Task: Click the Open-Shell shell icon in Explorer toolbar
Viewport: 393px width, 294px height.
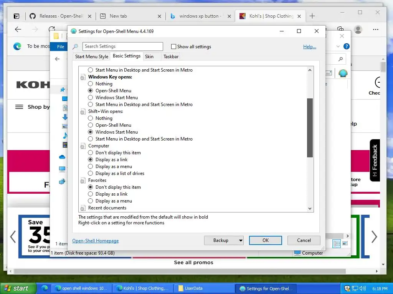Action: click(343, 73)
